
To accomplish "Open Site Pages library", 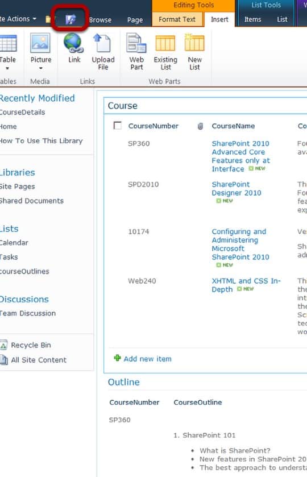I will pos(18,186).
